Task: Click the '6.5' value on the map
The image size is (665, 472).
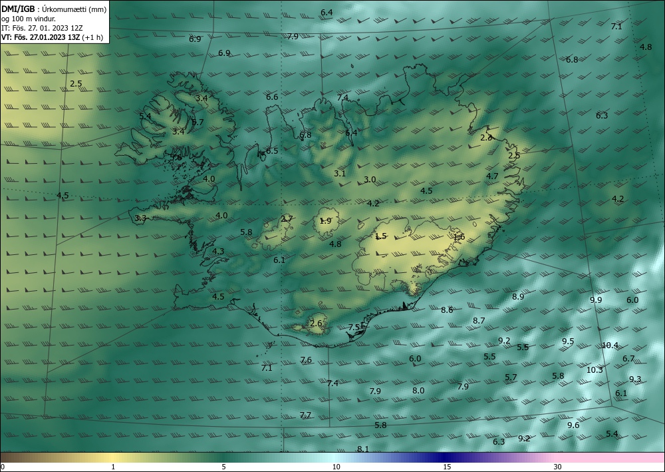Action: coord(272,150)
